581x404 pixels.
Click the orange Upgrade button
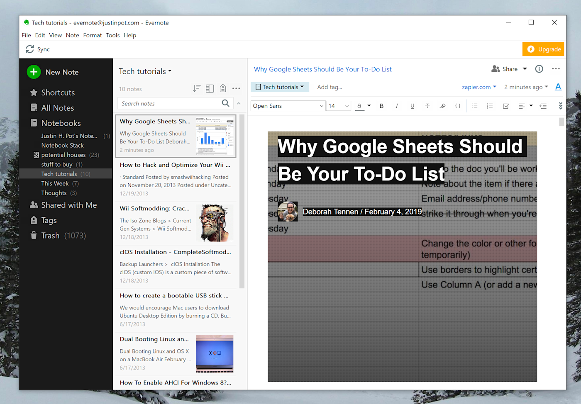point(543,49)
